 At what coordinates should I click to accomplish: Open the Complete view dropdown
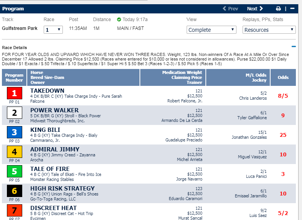pos(212,30)
